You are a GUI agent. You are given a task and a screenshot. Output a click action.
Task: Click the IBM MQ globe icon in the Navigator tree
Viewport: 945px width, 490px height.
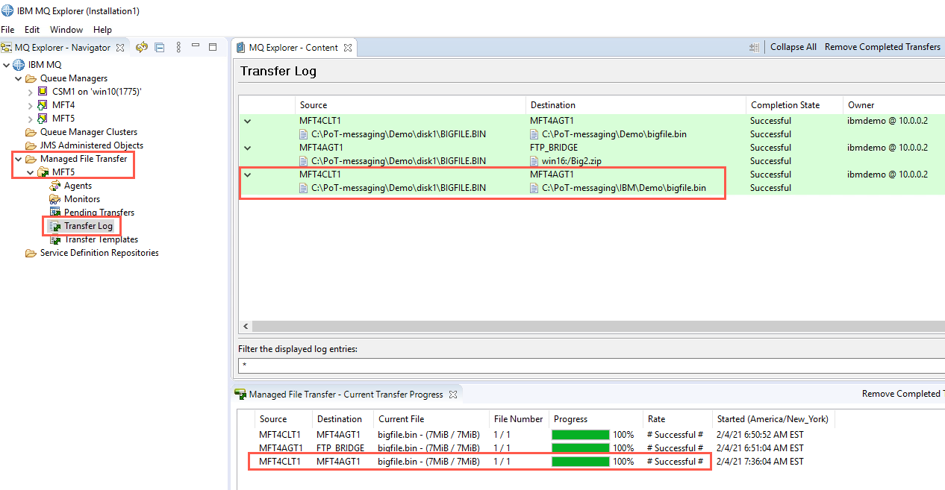point(19,65)
